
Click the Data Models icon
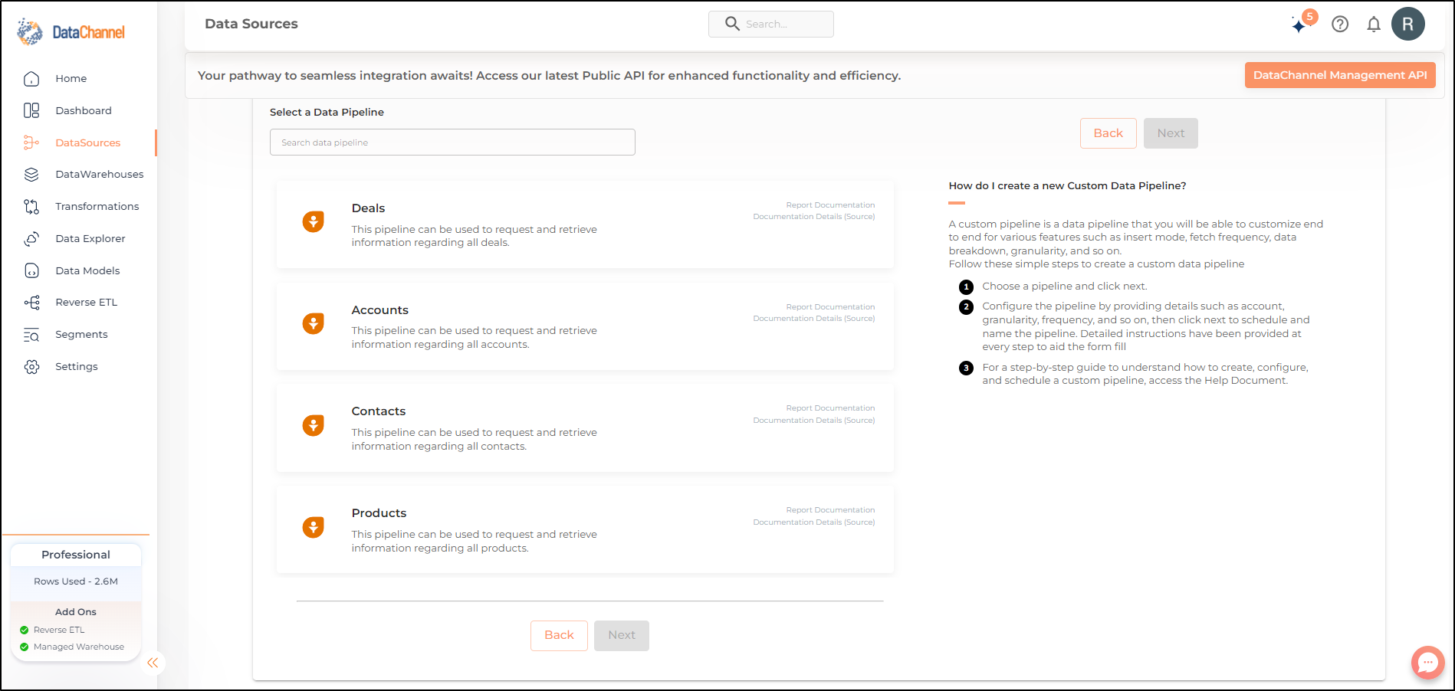click(x=31, y=270)
